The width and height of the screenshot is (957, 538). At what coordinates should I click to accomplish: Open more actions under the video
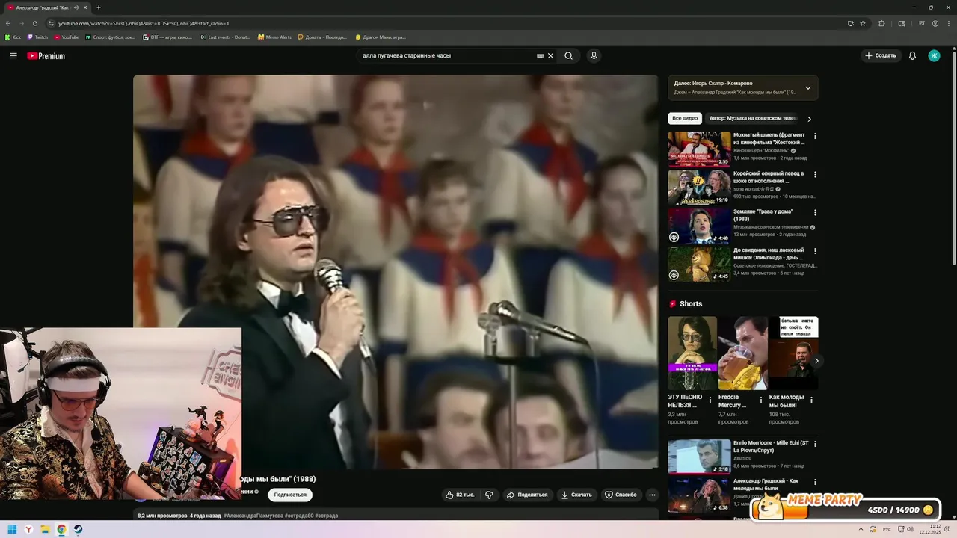pos(652,495)
